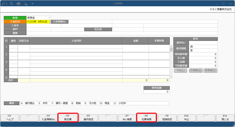Click the grid vertical scrollbar thumb

pyautogui.click(x=171, y=50)
